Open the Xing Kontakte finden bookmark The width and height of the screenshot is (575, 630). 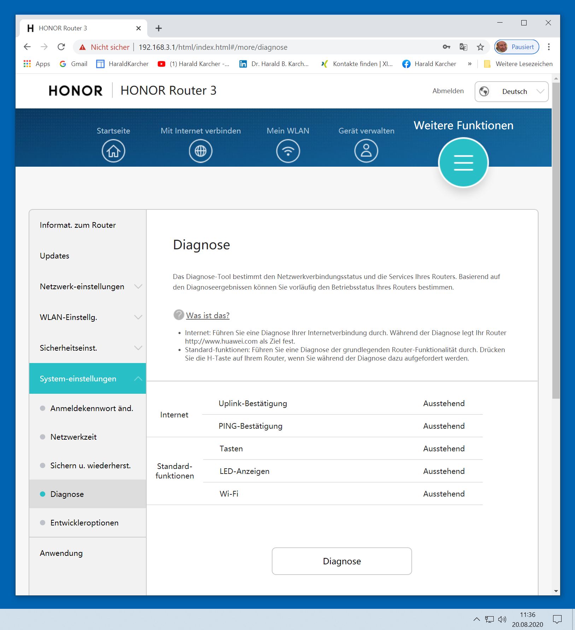357,64
